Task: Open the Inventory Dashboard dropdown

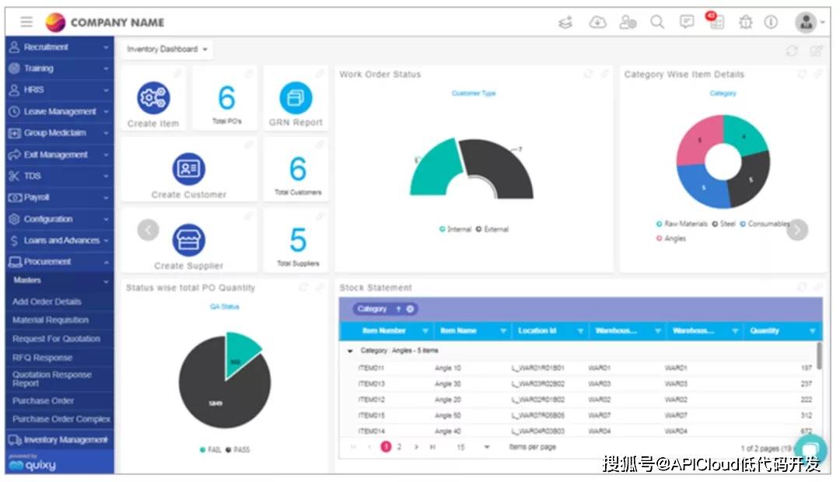Action: pyautogui.click(x=166, y=49)
